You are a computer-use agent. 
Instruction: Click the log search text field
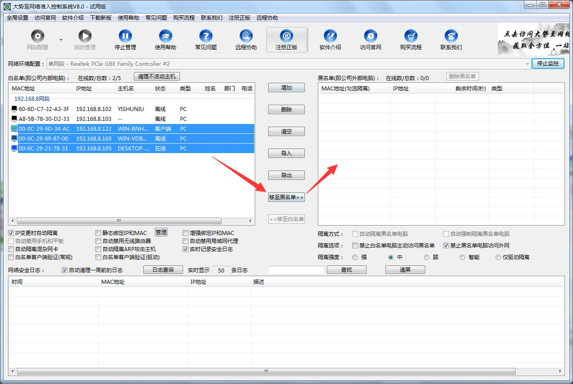pos(296,270)
